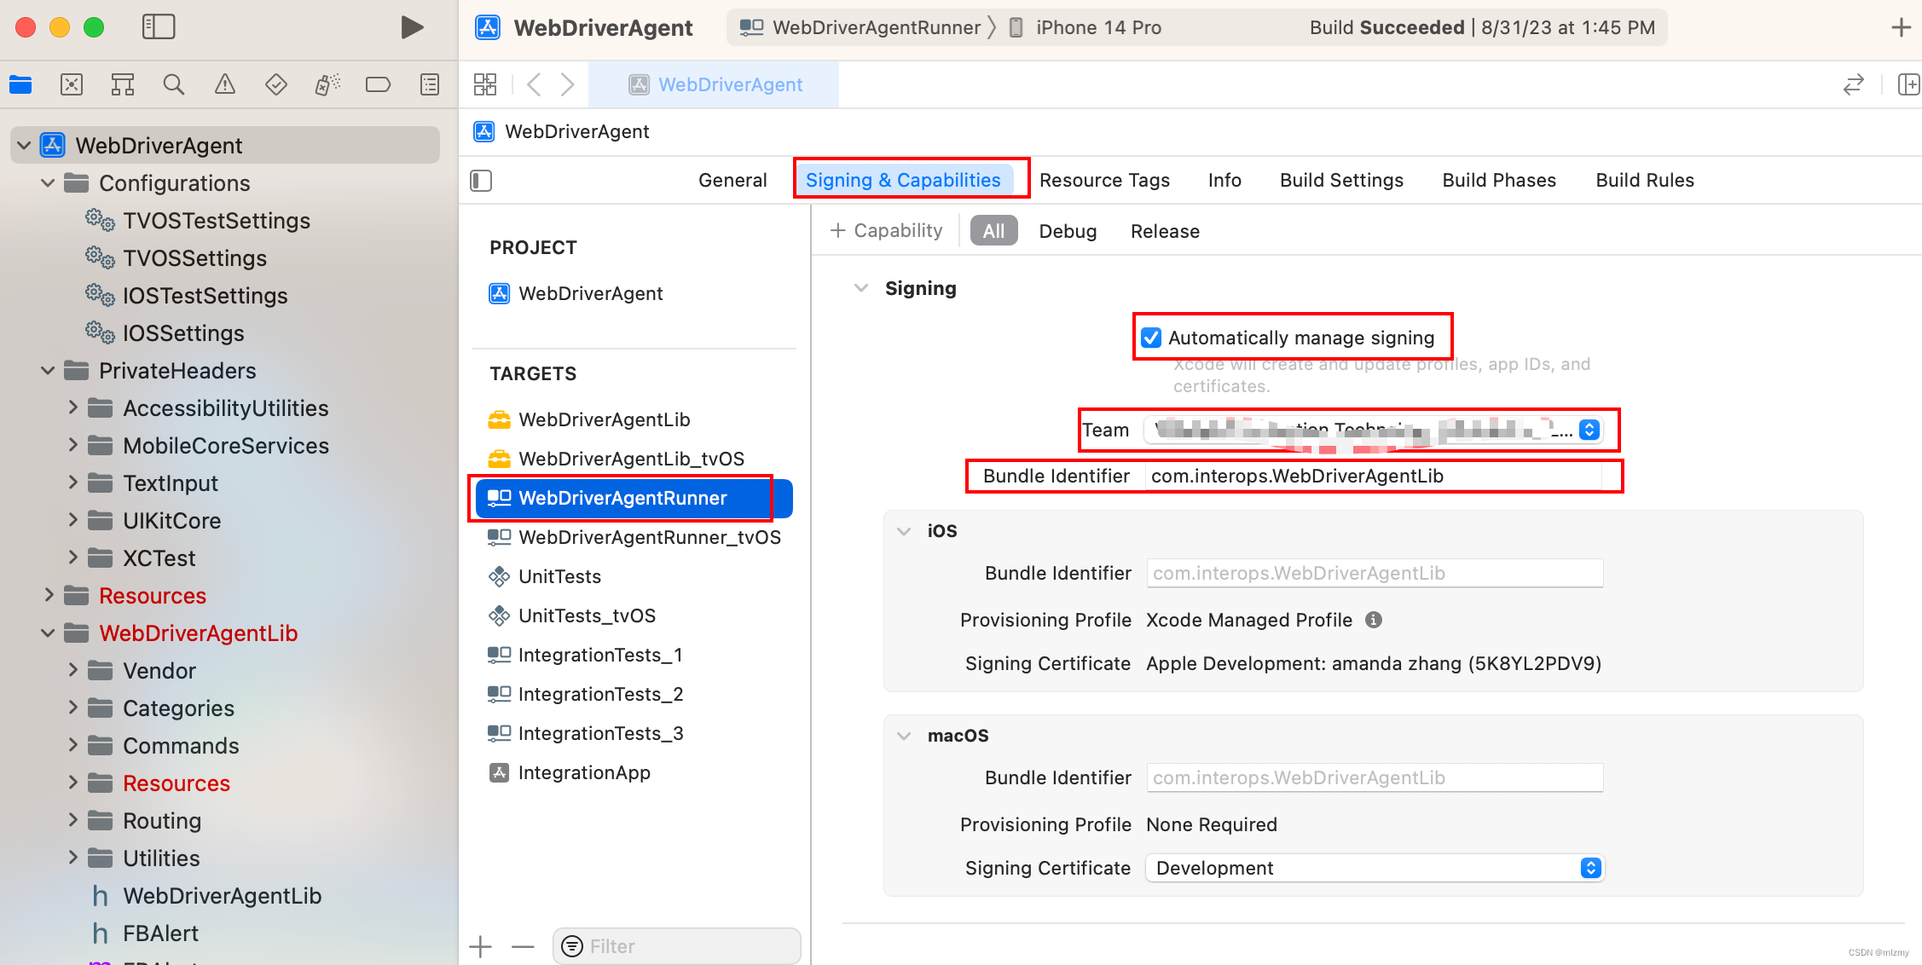The width and height of the screenshot is (1922, 965).
Task: Click the Provisioning Profile info icon
Action: [1374, 620]
